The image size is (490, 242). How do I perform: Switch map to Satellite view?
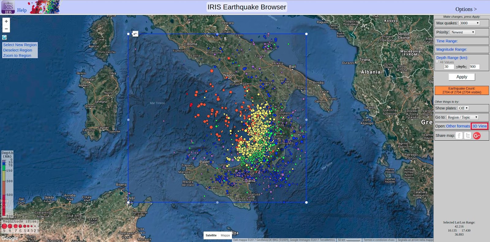pyautogui.click(x=211, y=235)
